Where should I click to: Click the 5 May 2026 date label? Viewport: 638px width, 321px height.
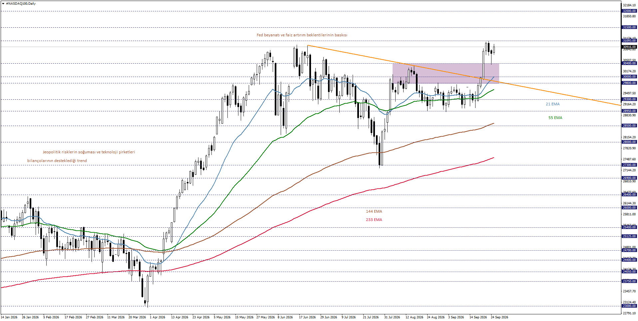[x=222, y=317]
